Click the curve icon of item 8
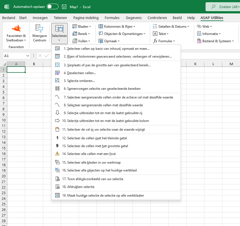This screenshot has height=226, width=240. (x=57, y=105)
